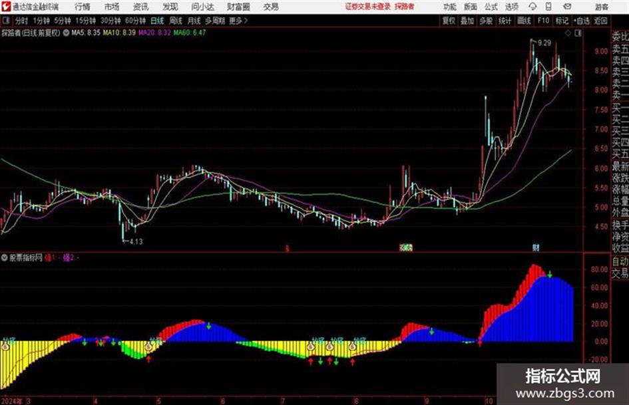This screenshot has height=405, width=629.
Task: Click the 自动 auto trading label
Action: [x=620, y=261]
